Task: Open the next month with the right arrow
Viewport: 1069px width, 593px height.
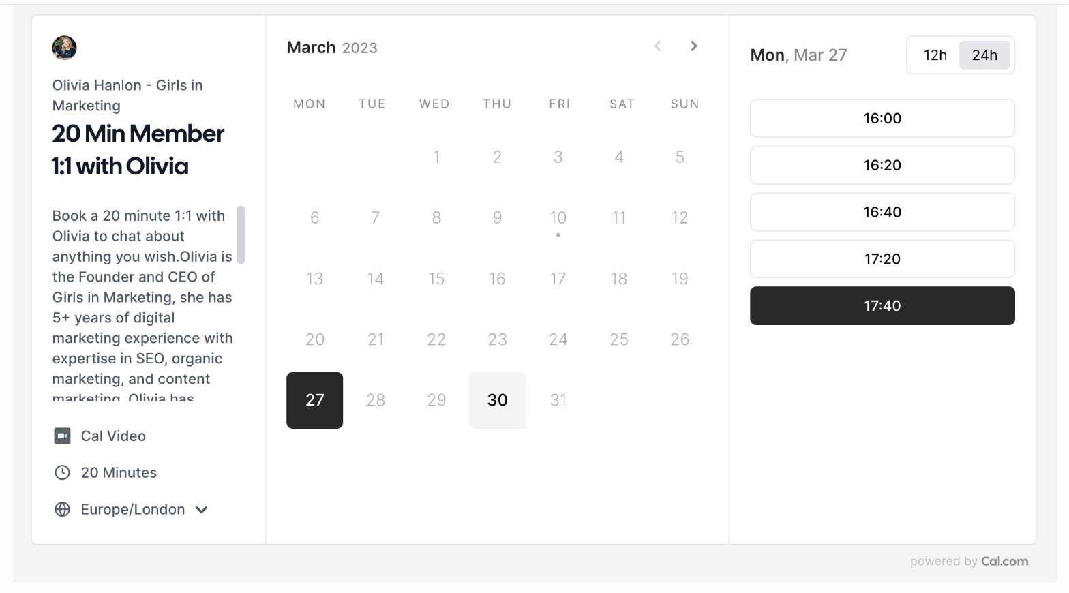Action: (693, 46)
